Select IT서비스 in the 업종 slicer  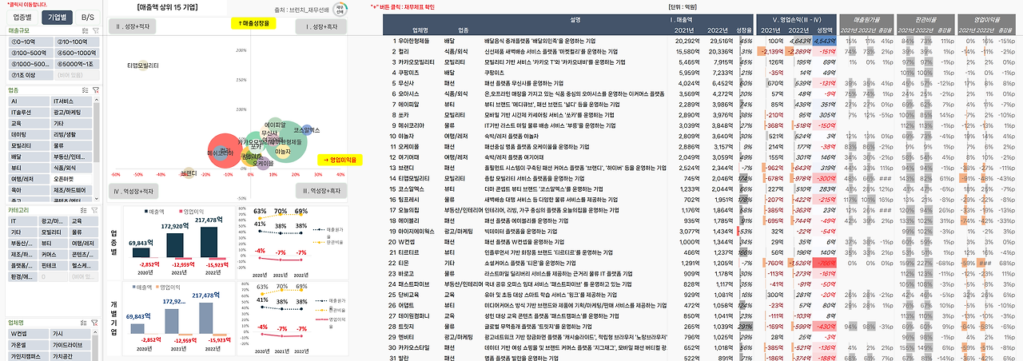click(70, 102)
